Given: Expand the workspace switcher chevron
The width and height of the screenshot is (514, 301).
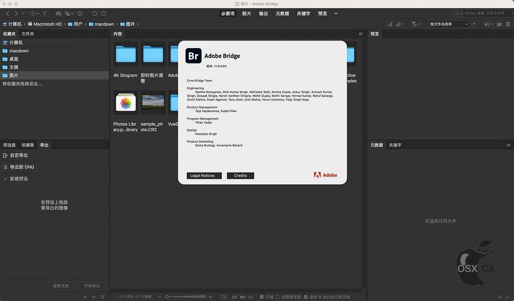Looking at the screenshot, I should coord(336,13).
